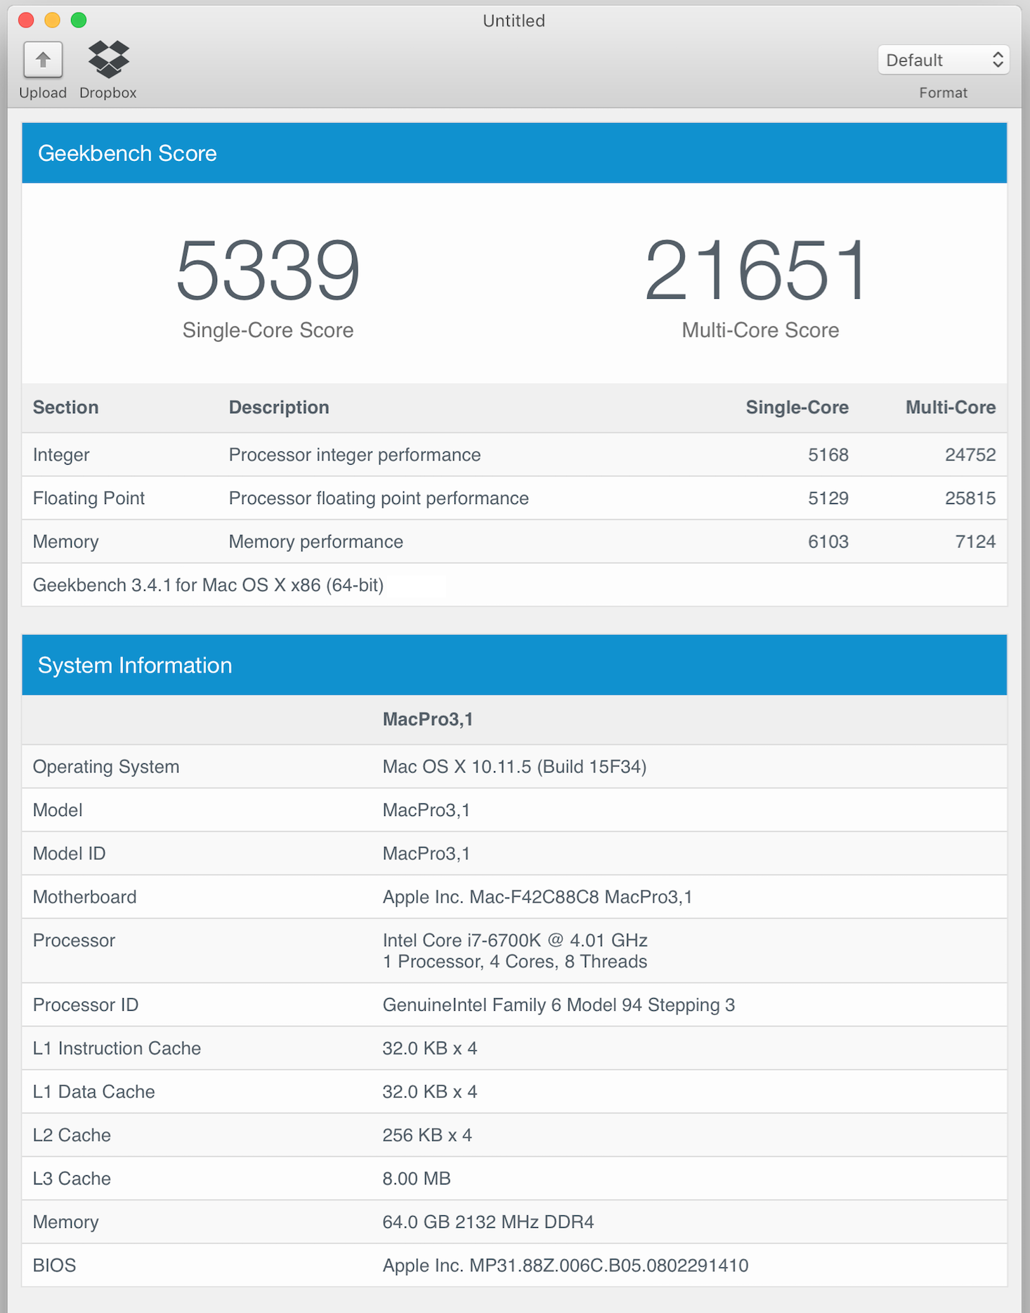Viewport: 1030px width, 1313px height.
Task: Open the Default format dropdown
Action: pyautogui.click(x=943, y=60)
